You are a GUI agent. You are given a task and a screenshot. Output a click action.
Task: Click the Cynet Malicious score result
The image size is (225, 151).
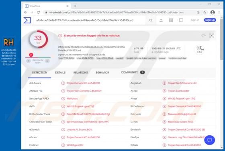point(180,122)
